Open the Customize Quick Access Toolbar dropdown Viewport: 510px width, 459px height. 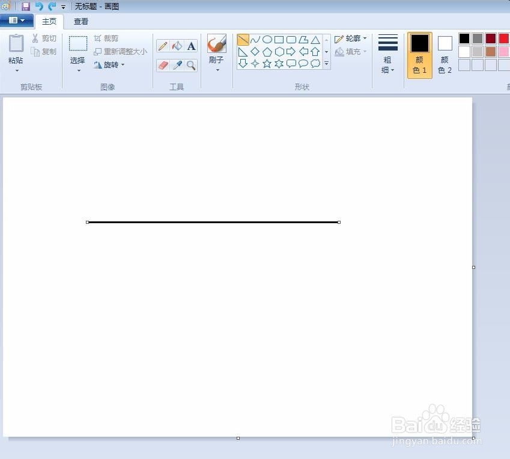pyautogui.click(x=64, y=7)
